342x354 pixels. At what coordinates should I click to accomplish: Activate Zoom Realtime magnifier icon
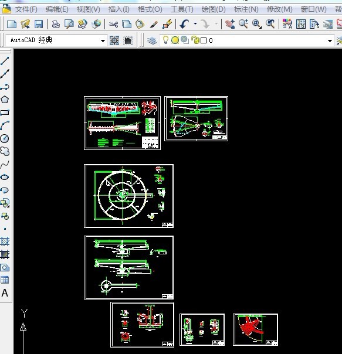coord(243,24)
